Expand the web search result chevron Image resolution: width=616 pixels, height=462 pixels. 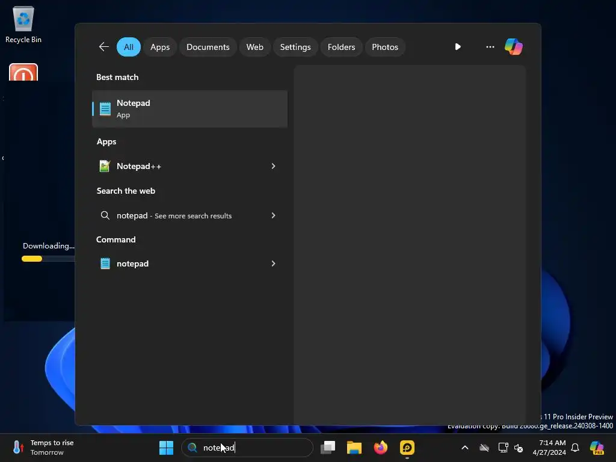[274, 215]
